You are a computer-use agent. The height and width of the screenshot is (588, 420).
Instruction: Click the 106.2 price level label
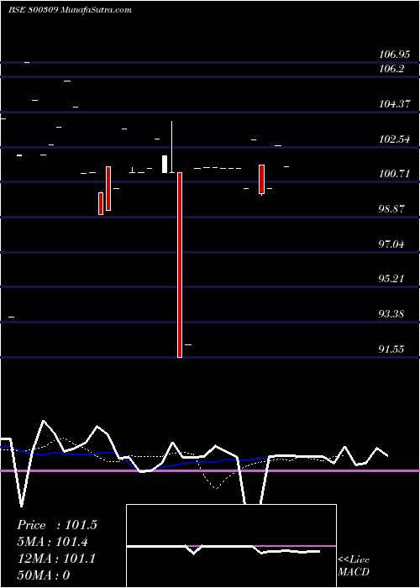point(391,69)
